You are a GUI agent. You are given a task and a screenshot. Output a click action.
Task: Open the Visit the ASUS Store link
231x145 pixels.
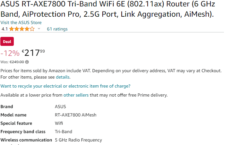[x=21, y=22]
